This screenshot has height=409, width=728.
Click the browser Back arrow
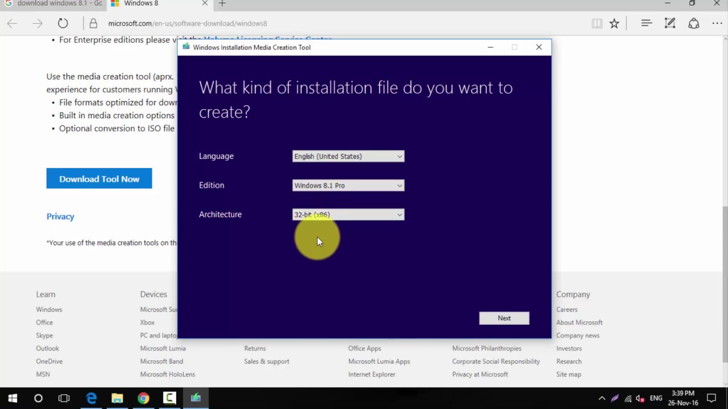tap(12, 23)
